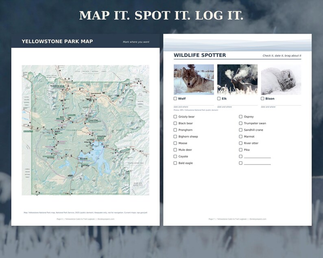
Task: Click the map credit caption text
Action: (85, 212)
